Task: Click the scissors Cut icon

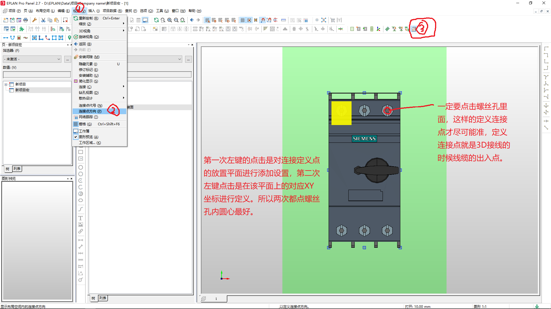Action: coord(43,20)
